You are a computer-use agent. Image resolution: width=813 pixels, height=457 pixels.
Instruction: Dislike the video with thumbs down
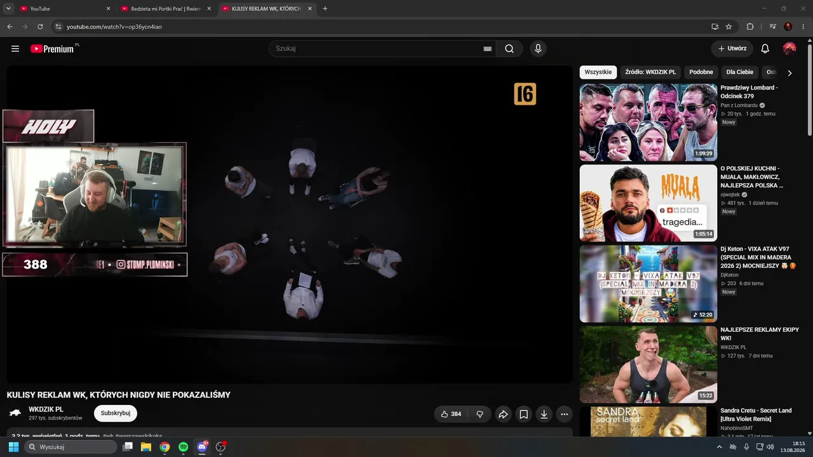[x=480, y=414]
